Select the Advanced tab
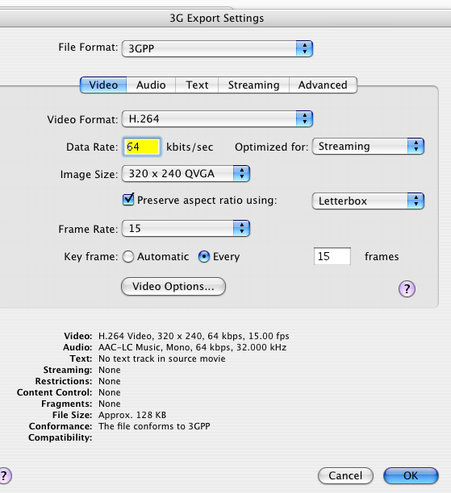Viewport: 451px width, 493px height. point(323,85)
